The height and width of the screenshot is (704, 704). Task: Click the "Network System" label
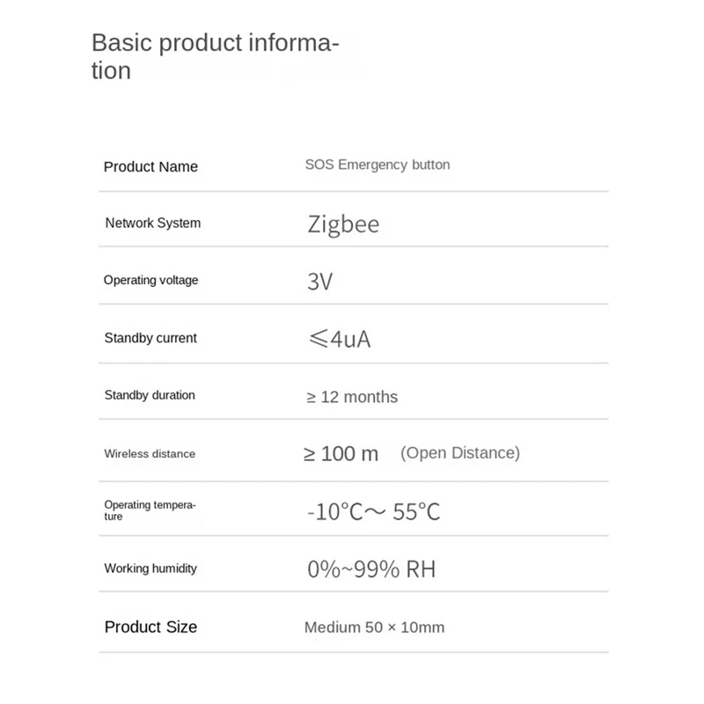[153, 223]
